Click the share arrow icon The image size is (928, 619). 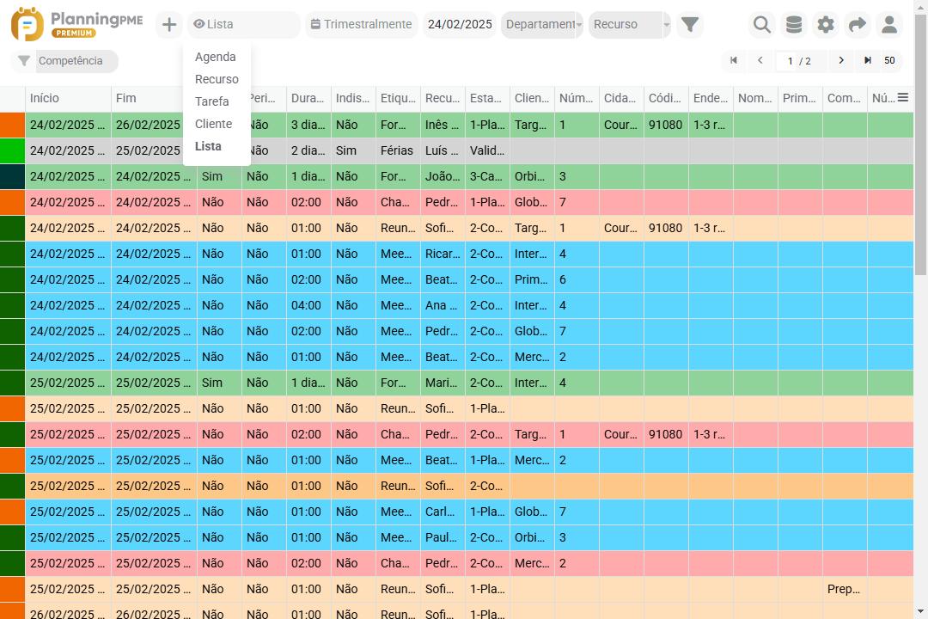[x=857, y=24]
